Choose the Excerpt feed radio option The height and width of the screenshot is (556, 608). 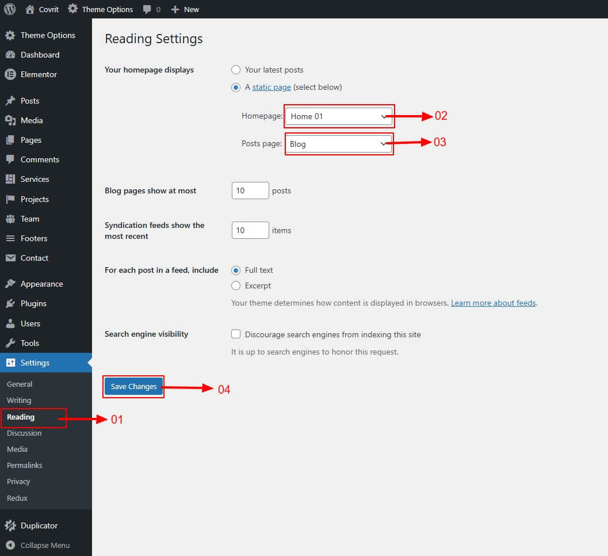tap(236, 285)
